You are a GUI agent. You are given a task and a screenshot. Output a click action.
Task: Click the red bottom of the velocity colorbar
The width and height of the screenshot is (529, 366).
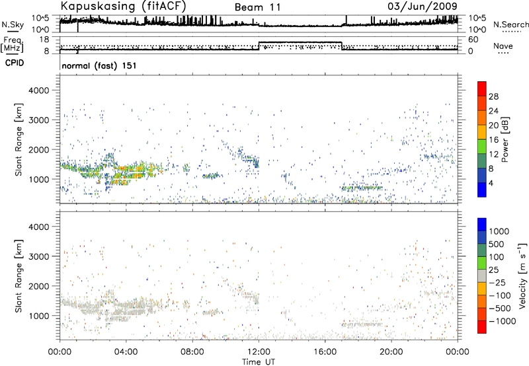pyautogui.click(x=482, y=327)
